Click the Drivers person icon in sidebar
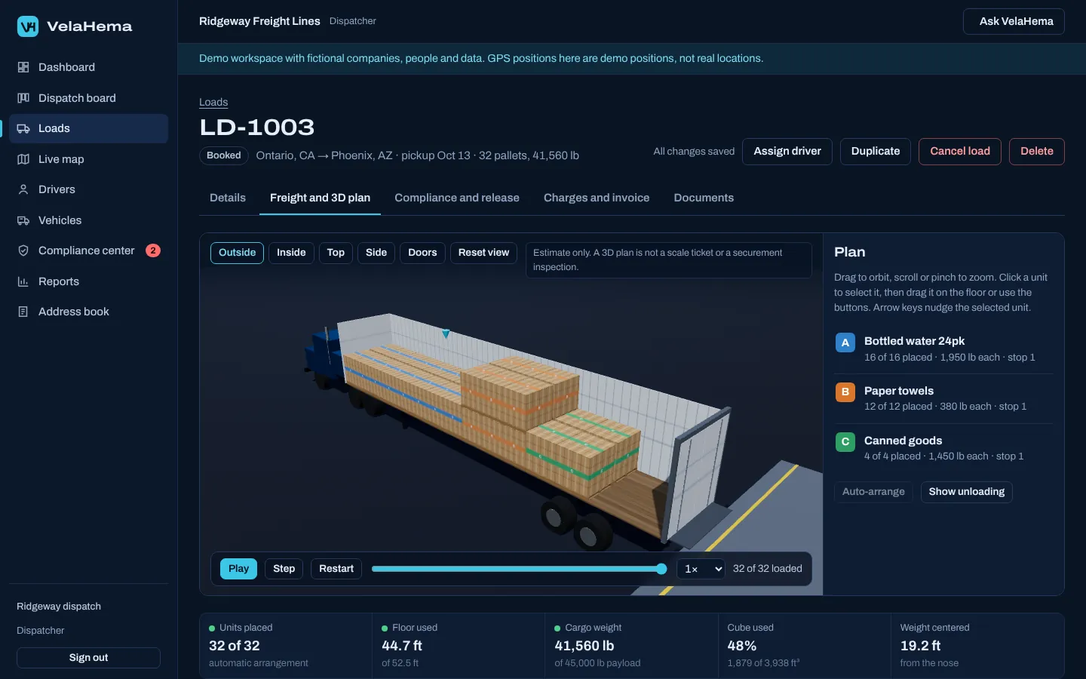The width and height of the screenshot is (1086, 679). tap(23, 189)
